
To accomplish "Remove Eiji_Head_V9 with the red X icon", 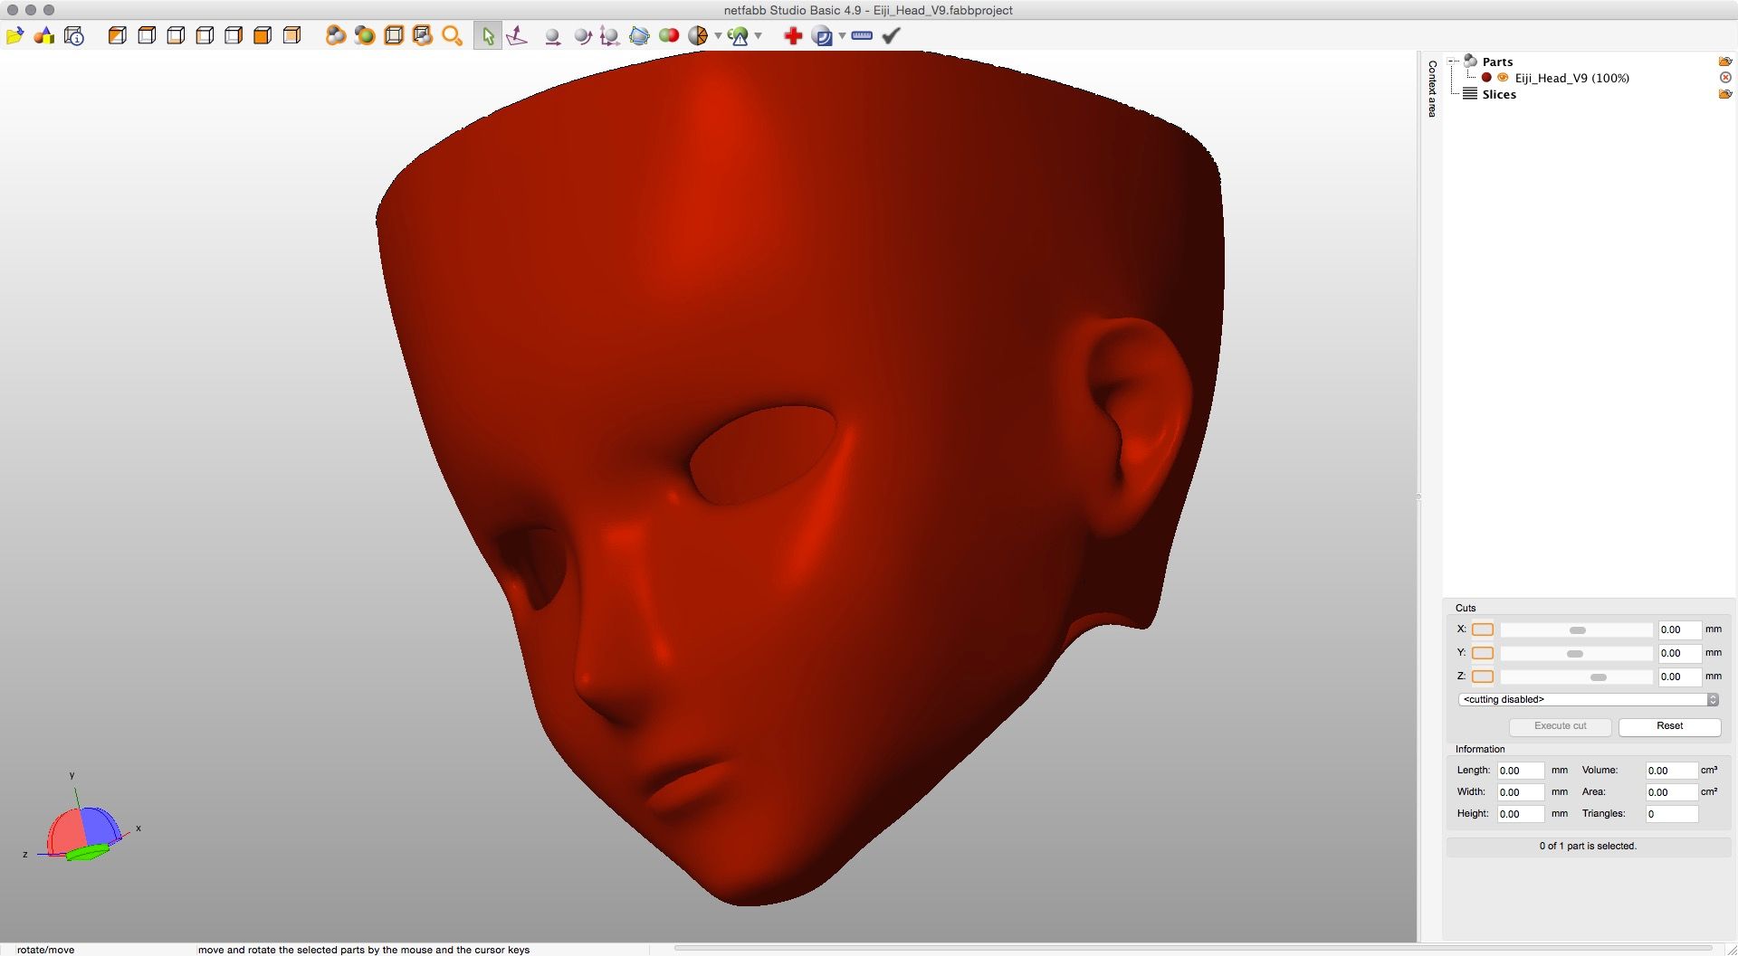I will [x=1725, y=78].
